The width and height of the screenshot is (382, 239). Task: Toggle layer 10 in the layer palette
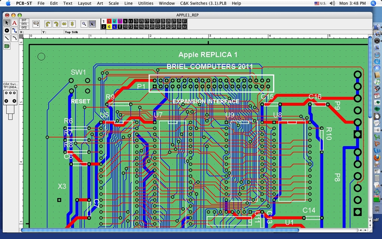125,27
